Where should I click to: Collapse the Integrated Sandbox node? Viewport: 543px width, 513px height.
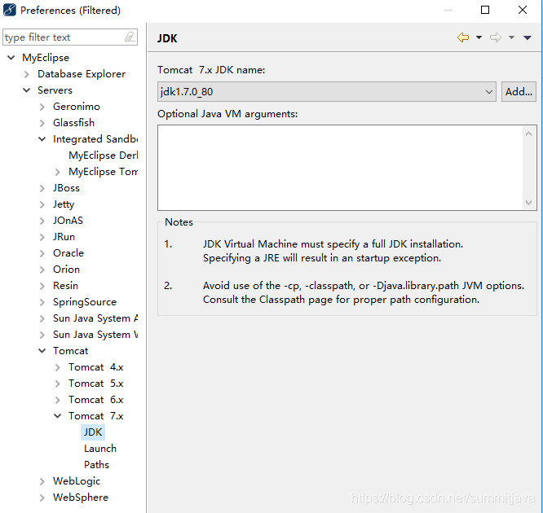[42, 139]
